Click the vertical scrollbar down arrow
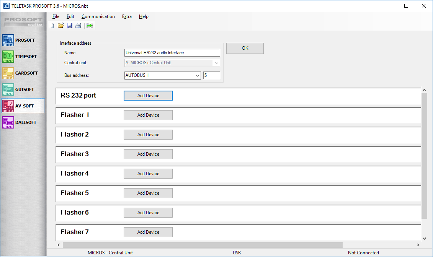Image resolution: width=433 pixels, height=257 pixels. click(424, 238)
